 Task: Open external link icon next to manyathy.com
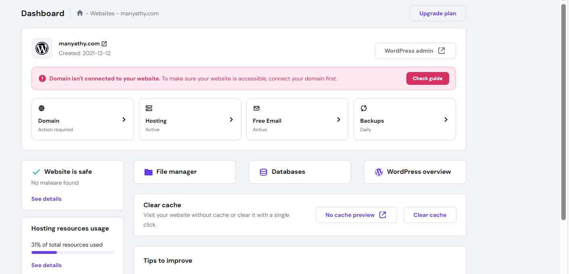tap(104, 44)
